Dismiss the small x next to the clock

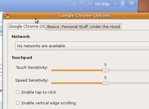115,4
